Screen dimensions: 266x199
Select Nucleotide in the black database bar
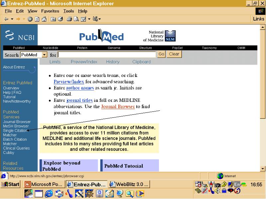click(x=51, y=48)
